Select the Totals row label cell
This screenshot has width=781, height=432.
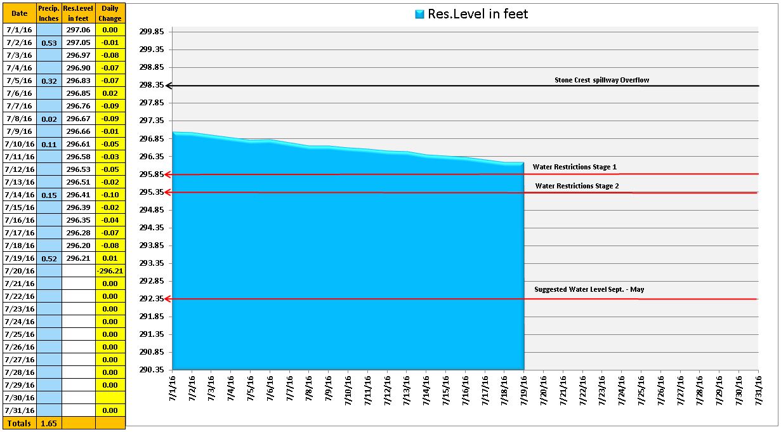tap(19, 423)
